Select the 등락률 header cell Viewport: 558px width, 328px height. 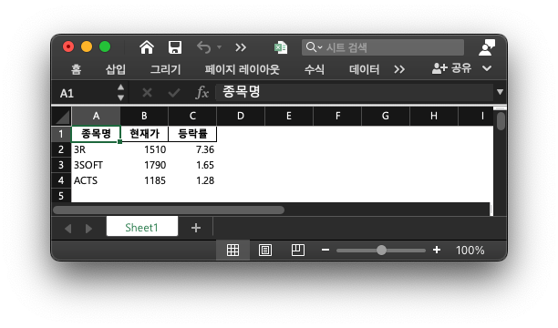pos(192,134)
